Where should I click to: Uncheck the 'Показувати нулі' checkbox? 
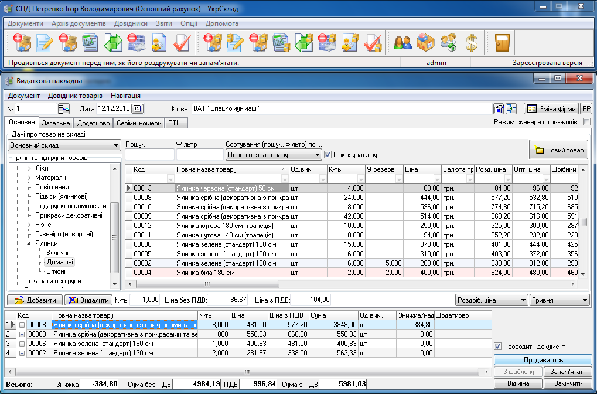click(x=328, y=155)
